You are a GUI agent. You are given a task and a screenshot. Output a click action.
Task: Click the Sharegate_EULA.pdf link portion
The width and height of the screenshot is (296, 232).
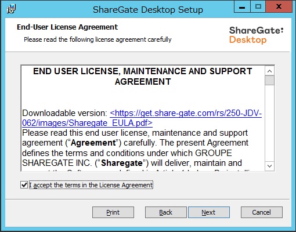88,123
